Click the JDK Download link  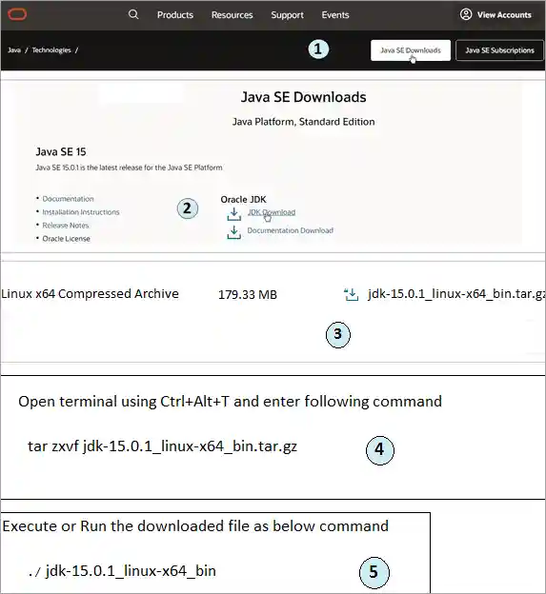272,212
